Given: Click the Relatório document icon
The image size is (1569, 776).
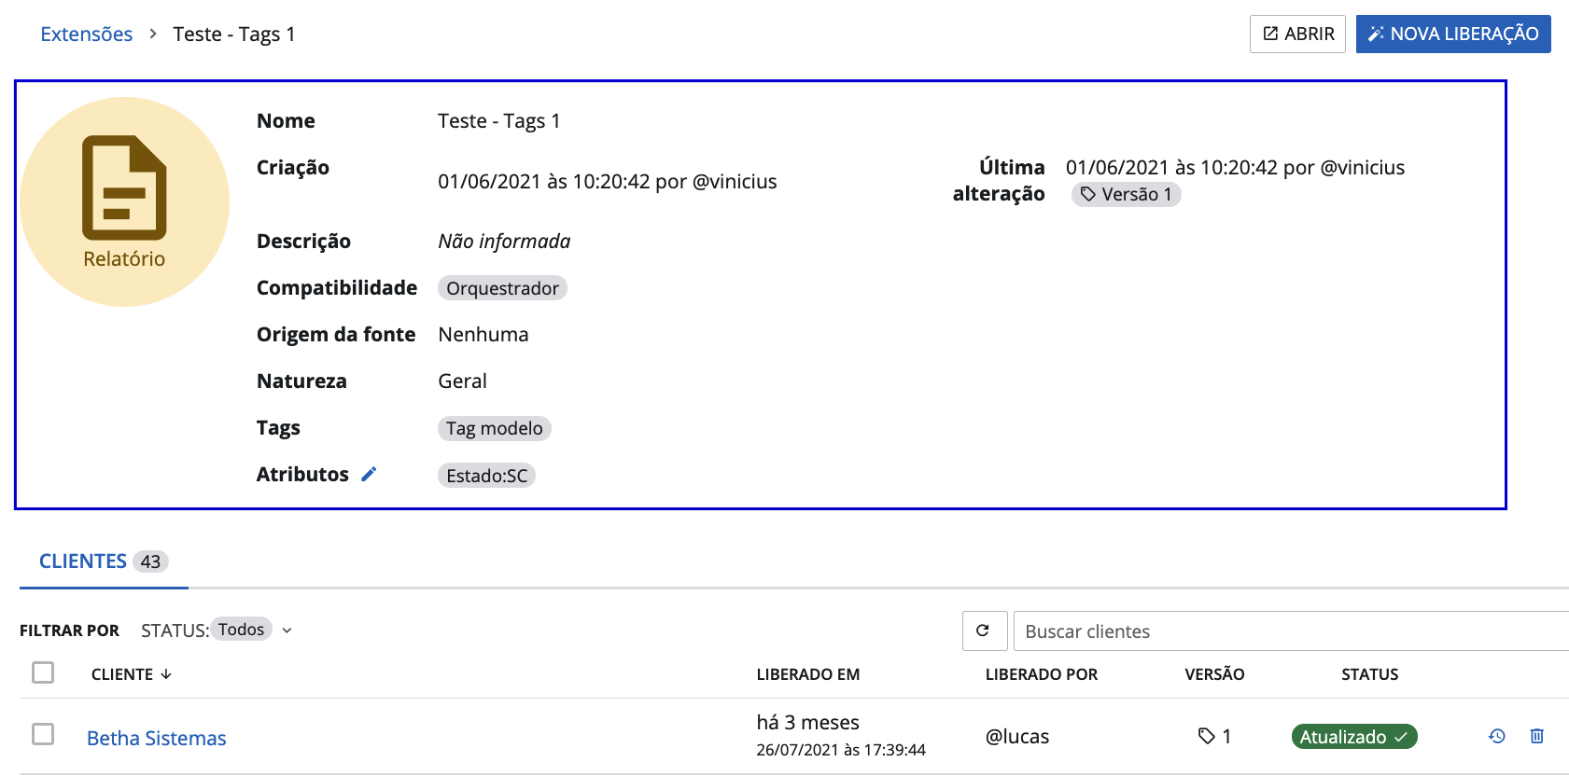Looking at the screenshot, I should [x=124, y=187].
